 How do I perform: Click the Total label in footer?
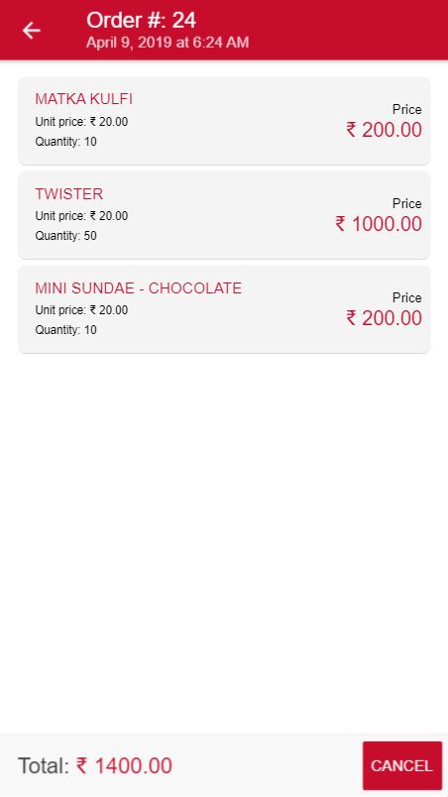coord(44,765)
